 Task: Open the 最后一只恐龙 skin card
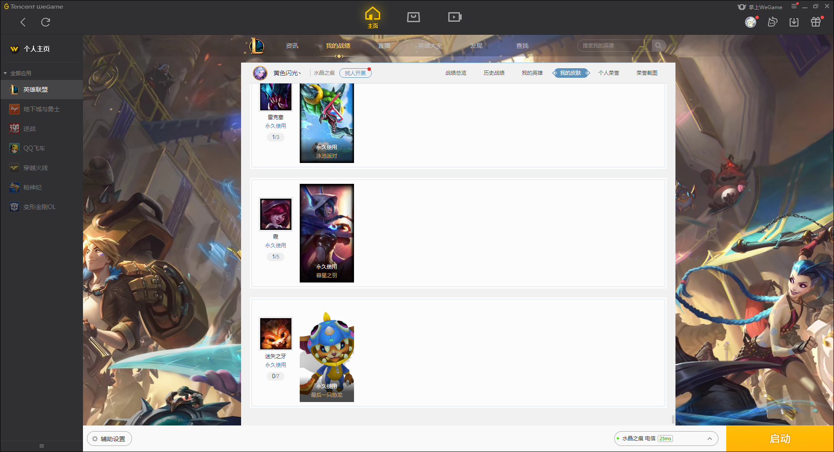(327, 357)
